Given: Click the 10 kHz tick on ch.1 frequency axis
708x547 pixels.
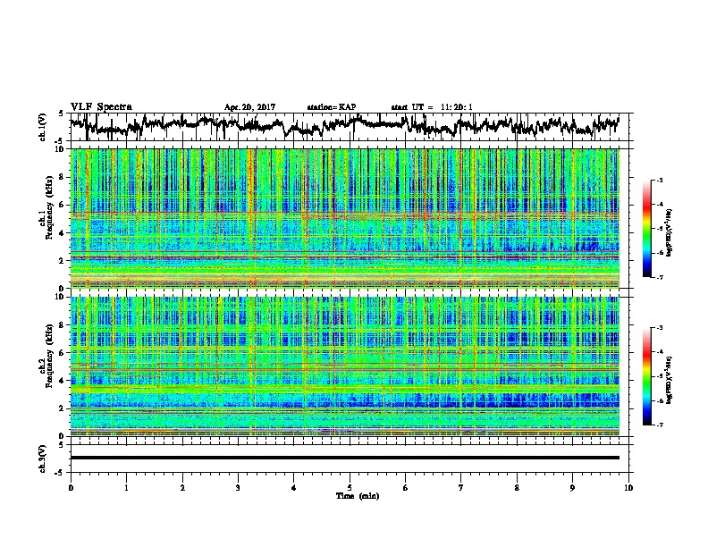Looking at the screenshot, I should pyautogui.click(x=61, y=149).
